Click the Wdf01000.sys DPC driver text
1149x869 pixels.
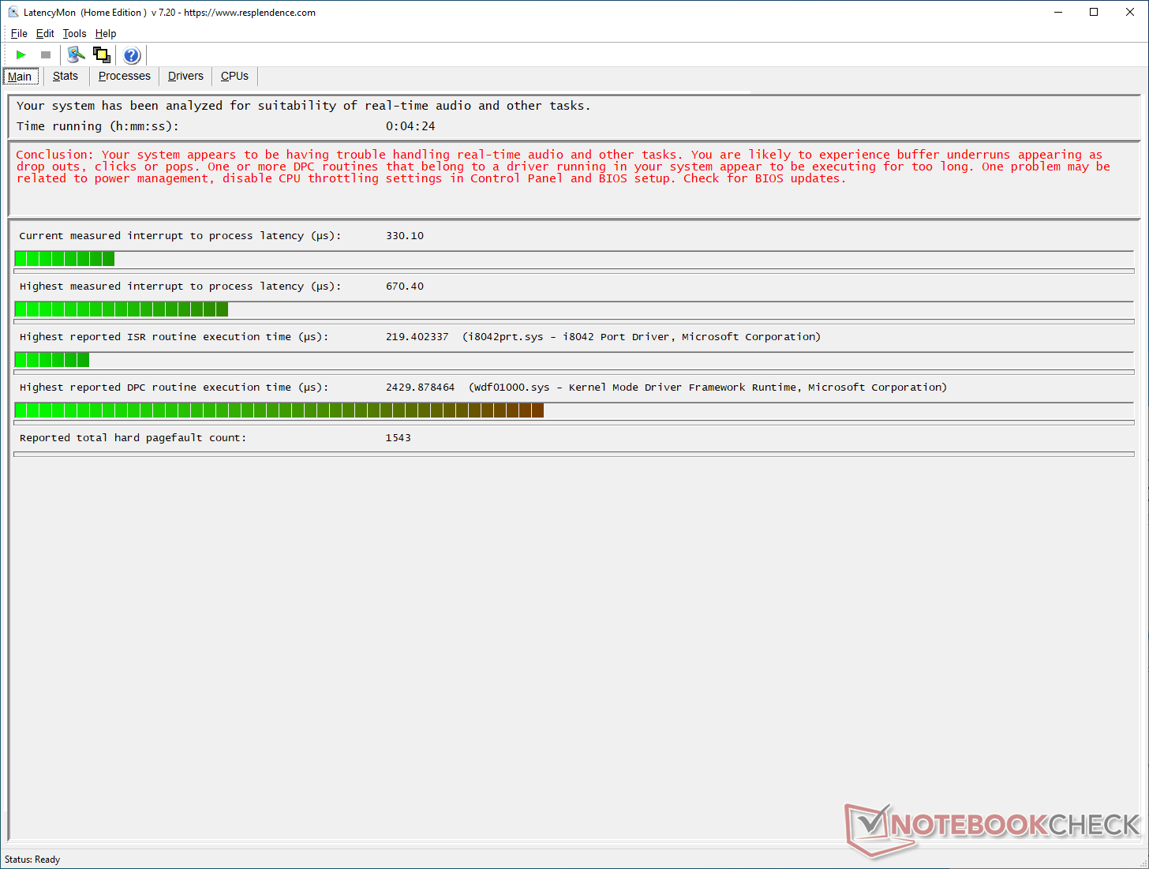tap(708, 388)
